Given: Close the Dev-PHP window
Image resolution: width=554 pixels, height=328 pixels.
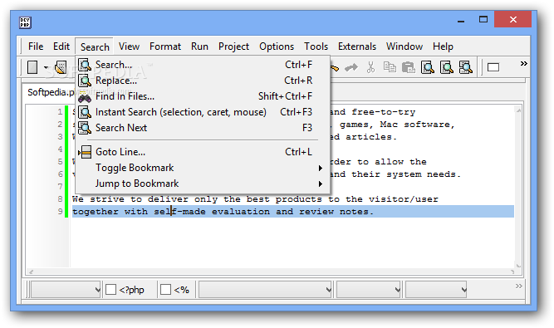Looking at the screenshot, I should click(x=513, y=19).
